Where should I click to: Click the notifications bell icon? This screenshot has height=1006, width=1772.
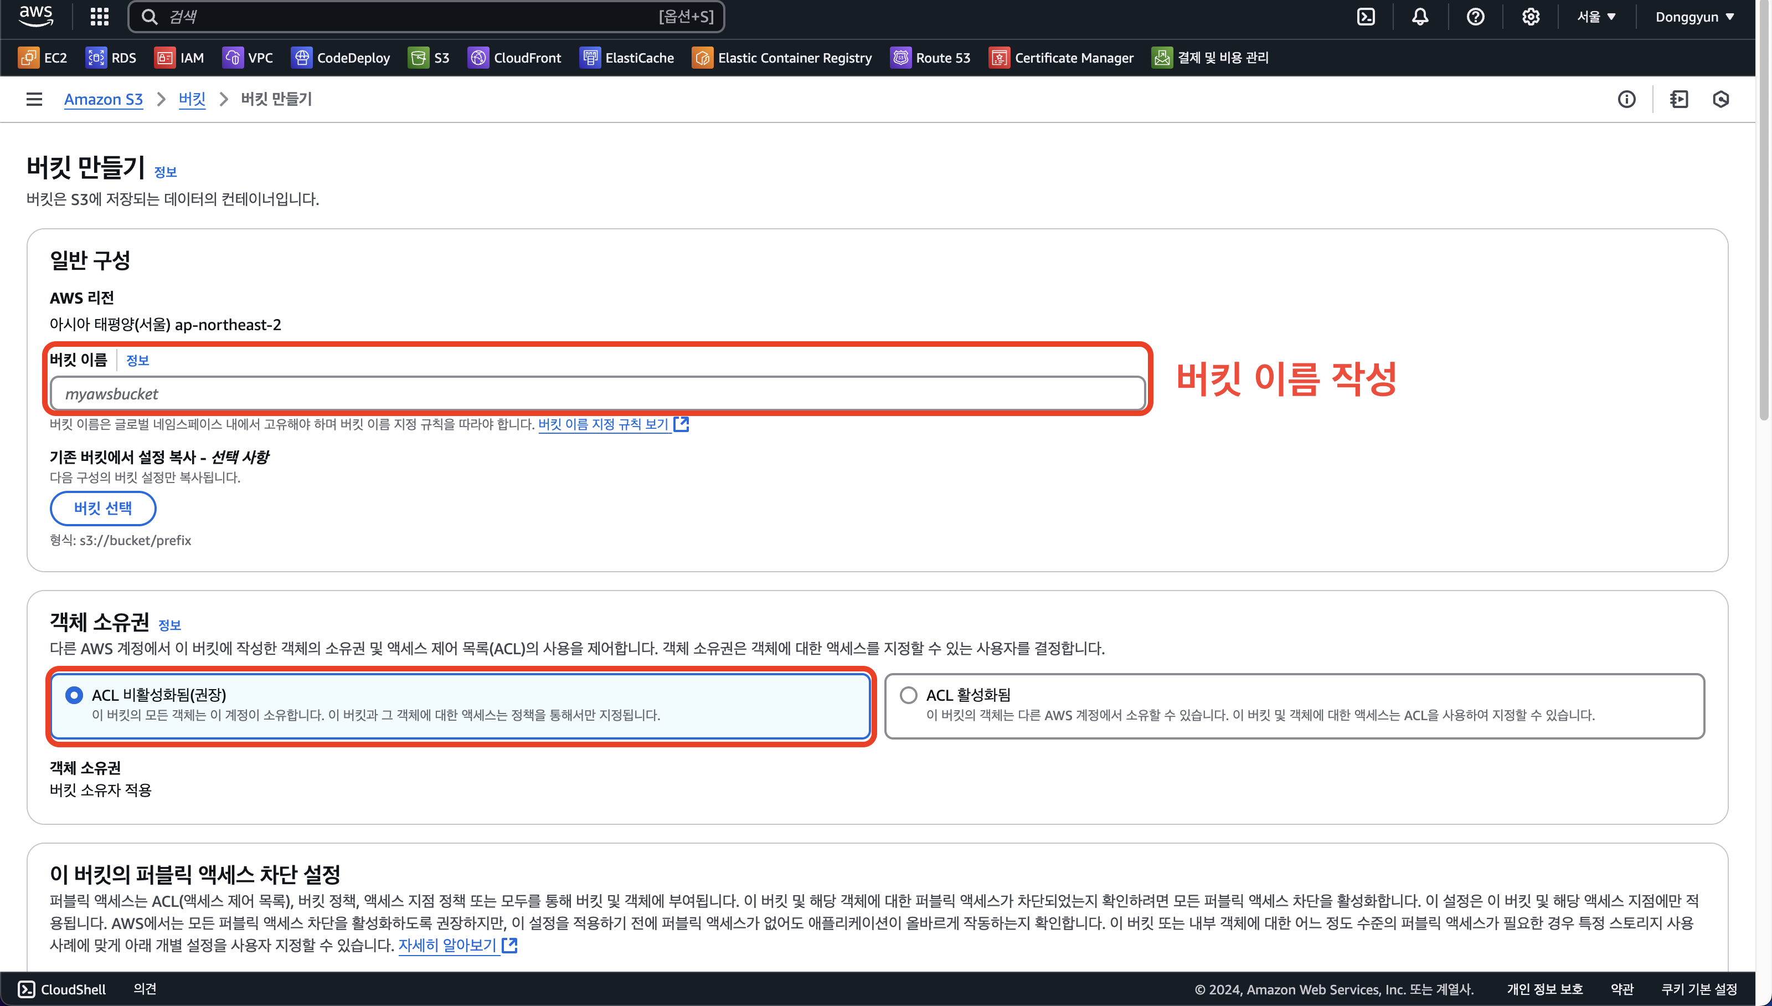[1420, 17]
